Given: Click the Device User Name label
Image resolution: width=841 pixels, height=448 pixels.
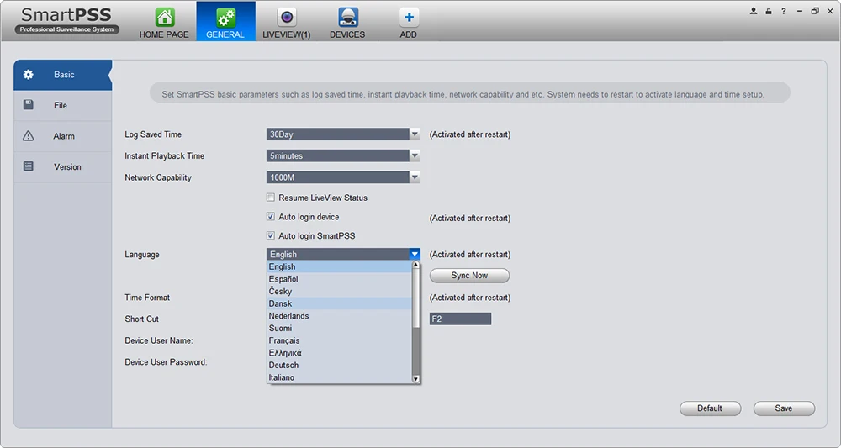Looking at the screenshot, I should [159, 340].
